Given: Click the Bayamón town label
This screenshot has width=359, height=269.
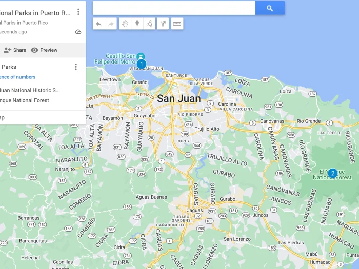Looking at the screenshot, I should 112,118.
